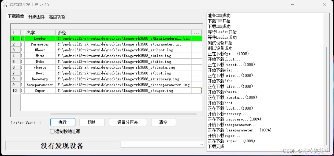The width and height of the screenshot is (334, 156).
Task: Click the 正在下载 super...(100%) log line
Action: coord(232,141)
